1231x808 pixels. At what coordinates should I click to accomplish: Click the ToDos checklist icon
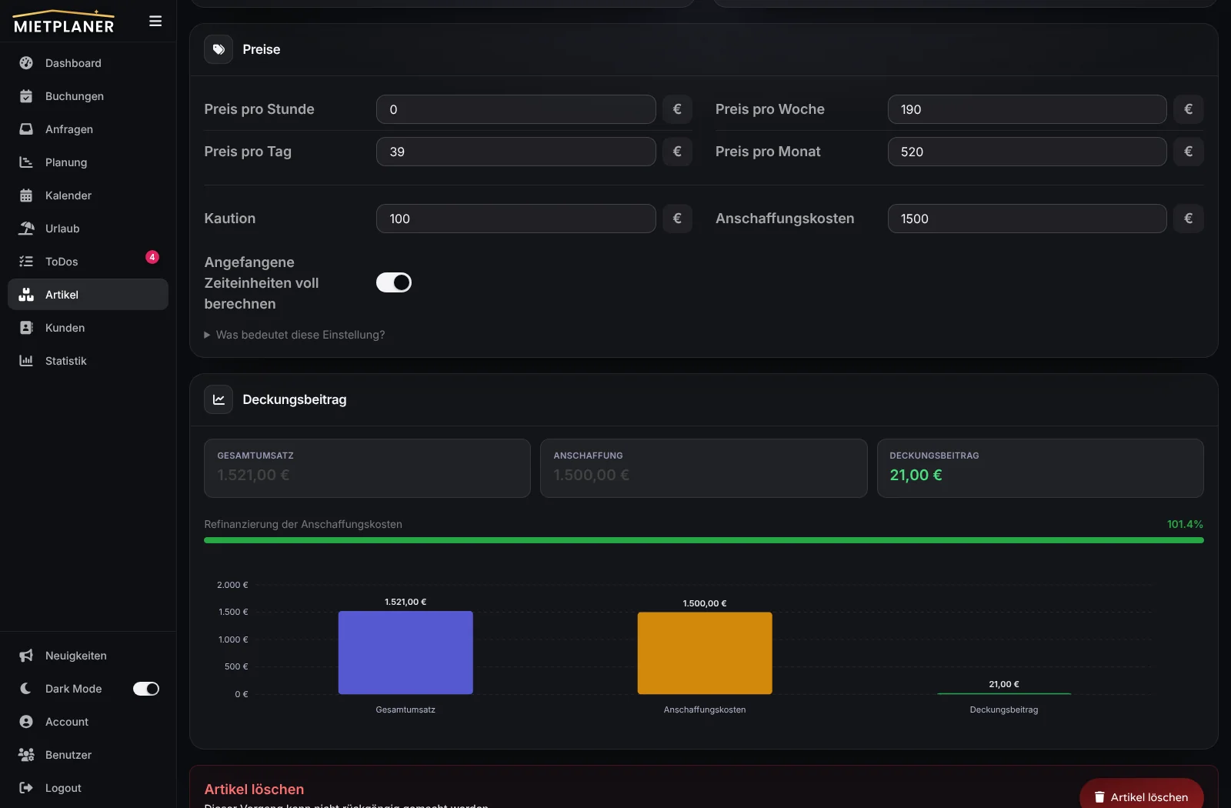(26, 262)
